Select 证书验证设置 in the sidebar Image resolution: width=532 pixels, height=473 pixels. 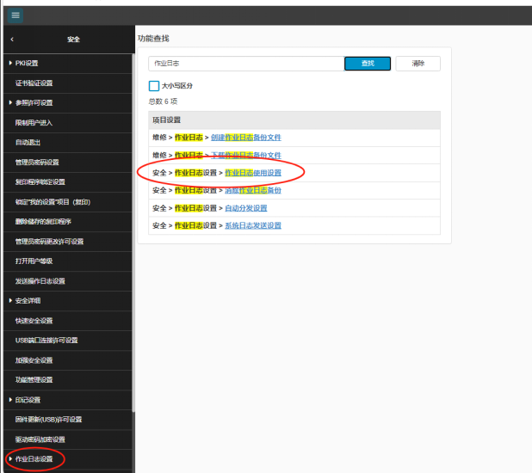(34, 83)
